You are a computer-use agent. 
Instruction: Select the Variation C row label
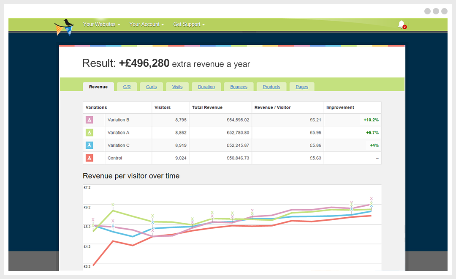(118, 145)
